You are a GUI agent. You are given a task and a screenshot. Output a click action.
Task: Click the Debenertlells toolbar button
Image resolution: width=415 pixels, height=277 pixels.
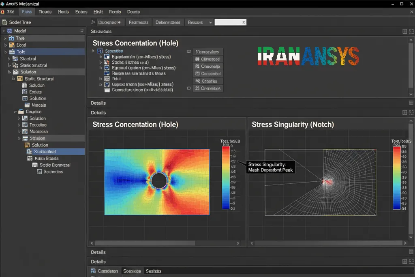168,22
